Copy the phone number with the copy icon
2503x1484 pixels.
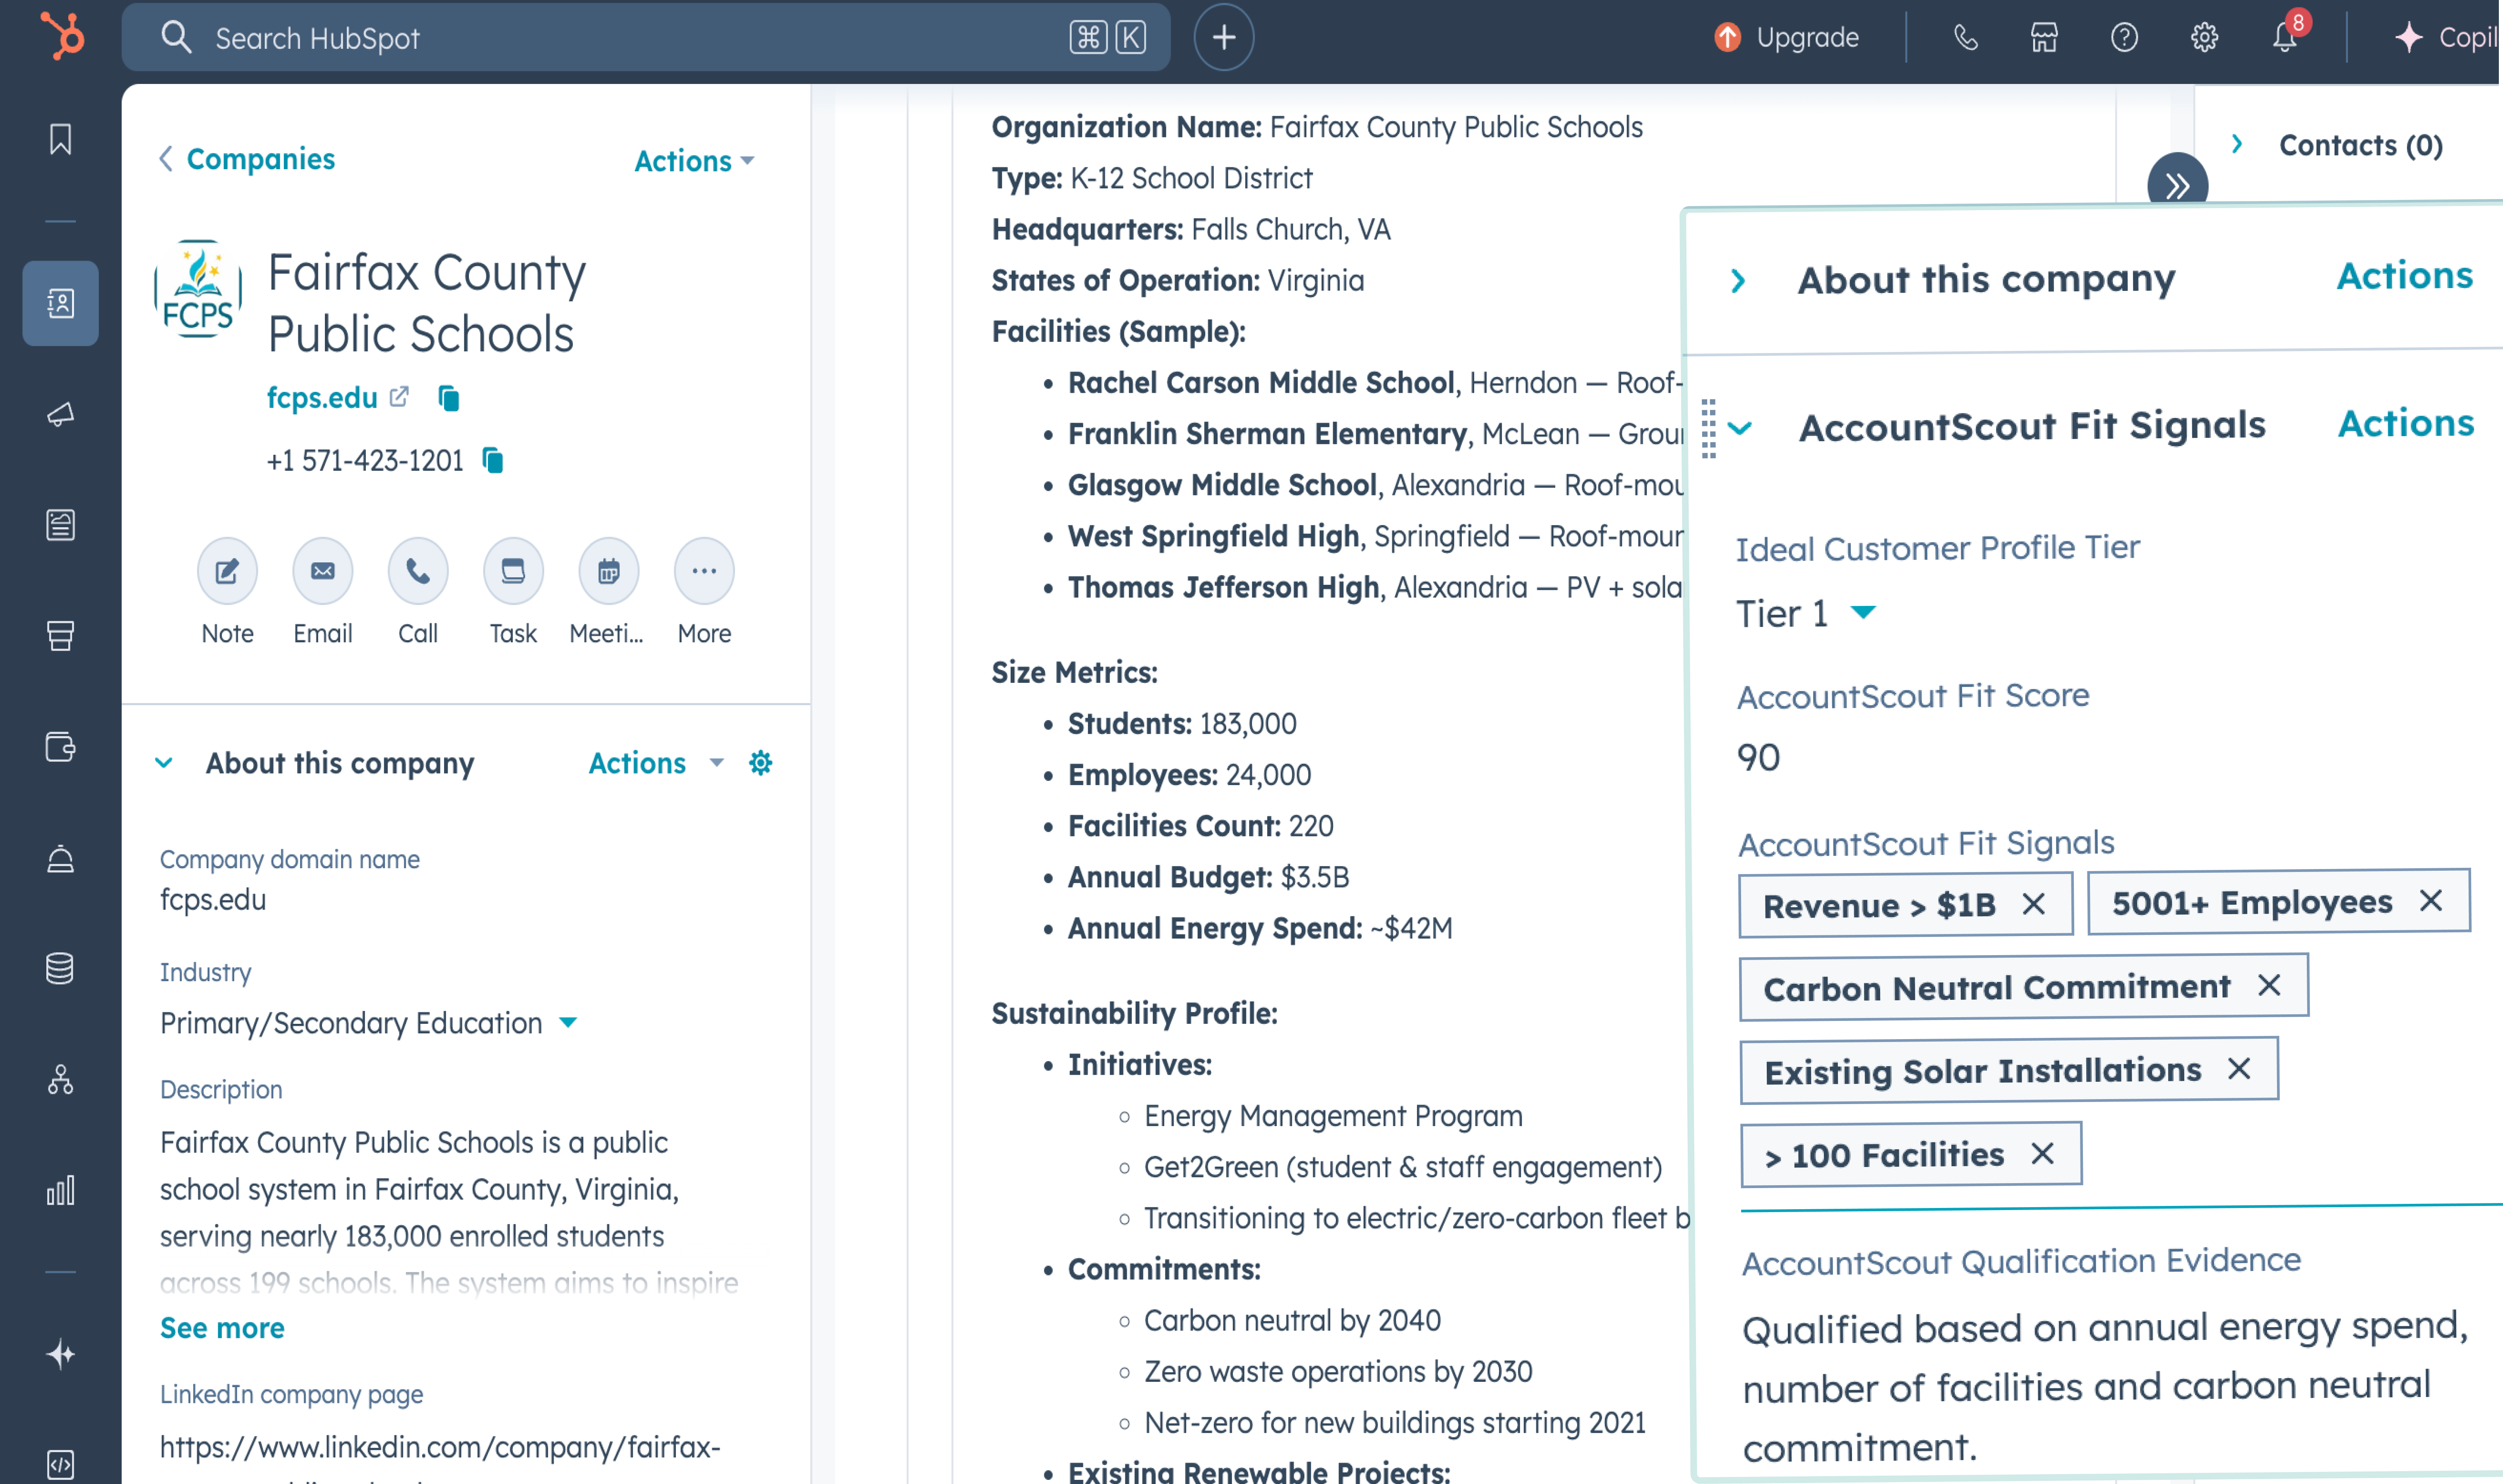pos(492,460)
